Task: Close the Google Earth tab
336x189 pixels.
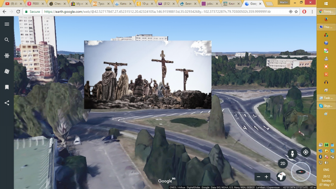Action: [x=260, y=4]
